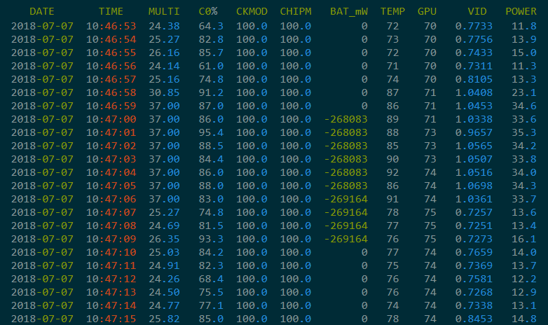Select the timestamp 10:46:53
Viewport: 548px width, 325px height.
point(111,26)
